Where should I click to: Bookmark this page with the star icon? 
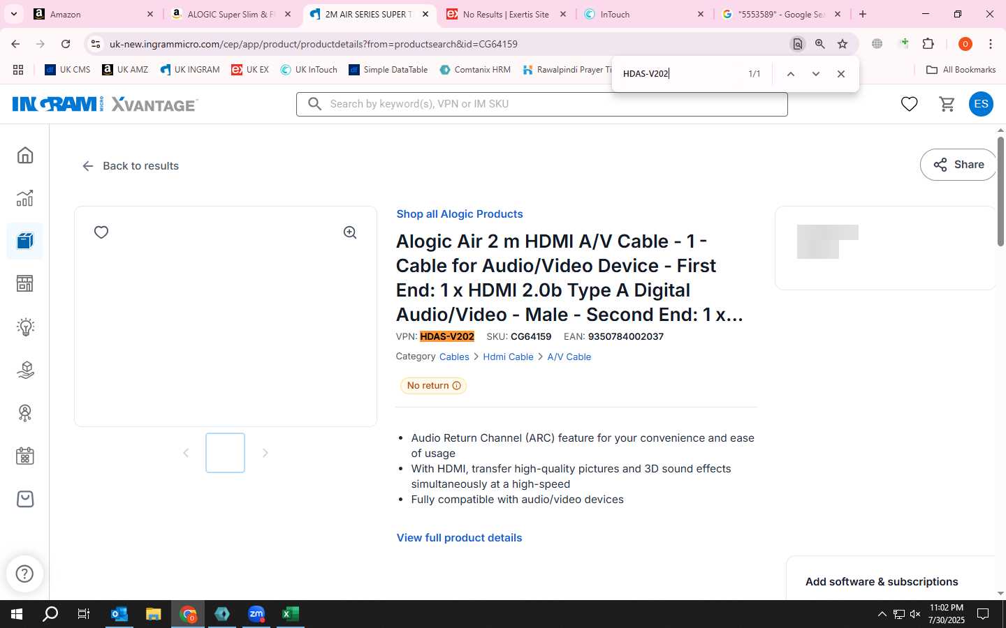point(843,44)
